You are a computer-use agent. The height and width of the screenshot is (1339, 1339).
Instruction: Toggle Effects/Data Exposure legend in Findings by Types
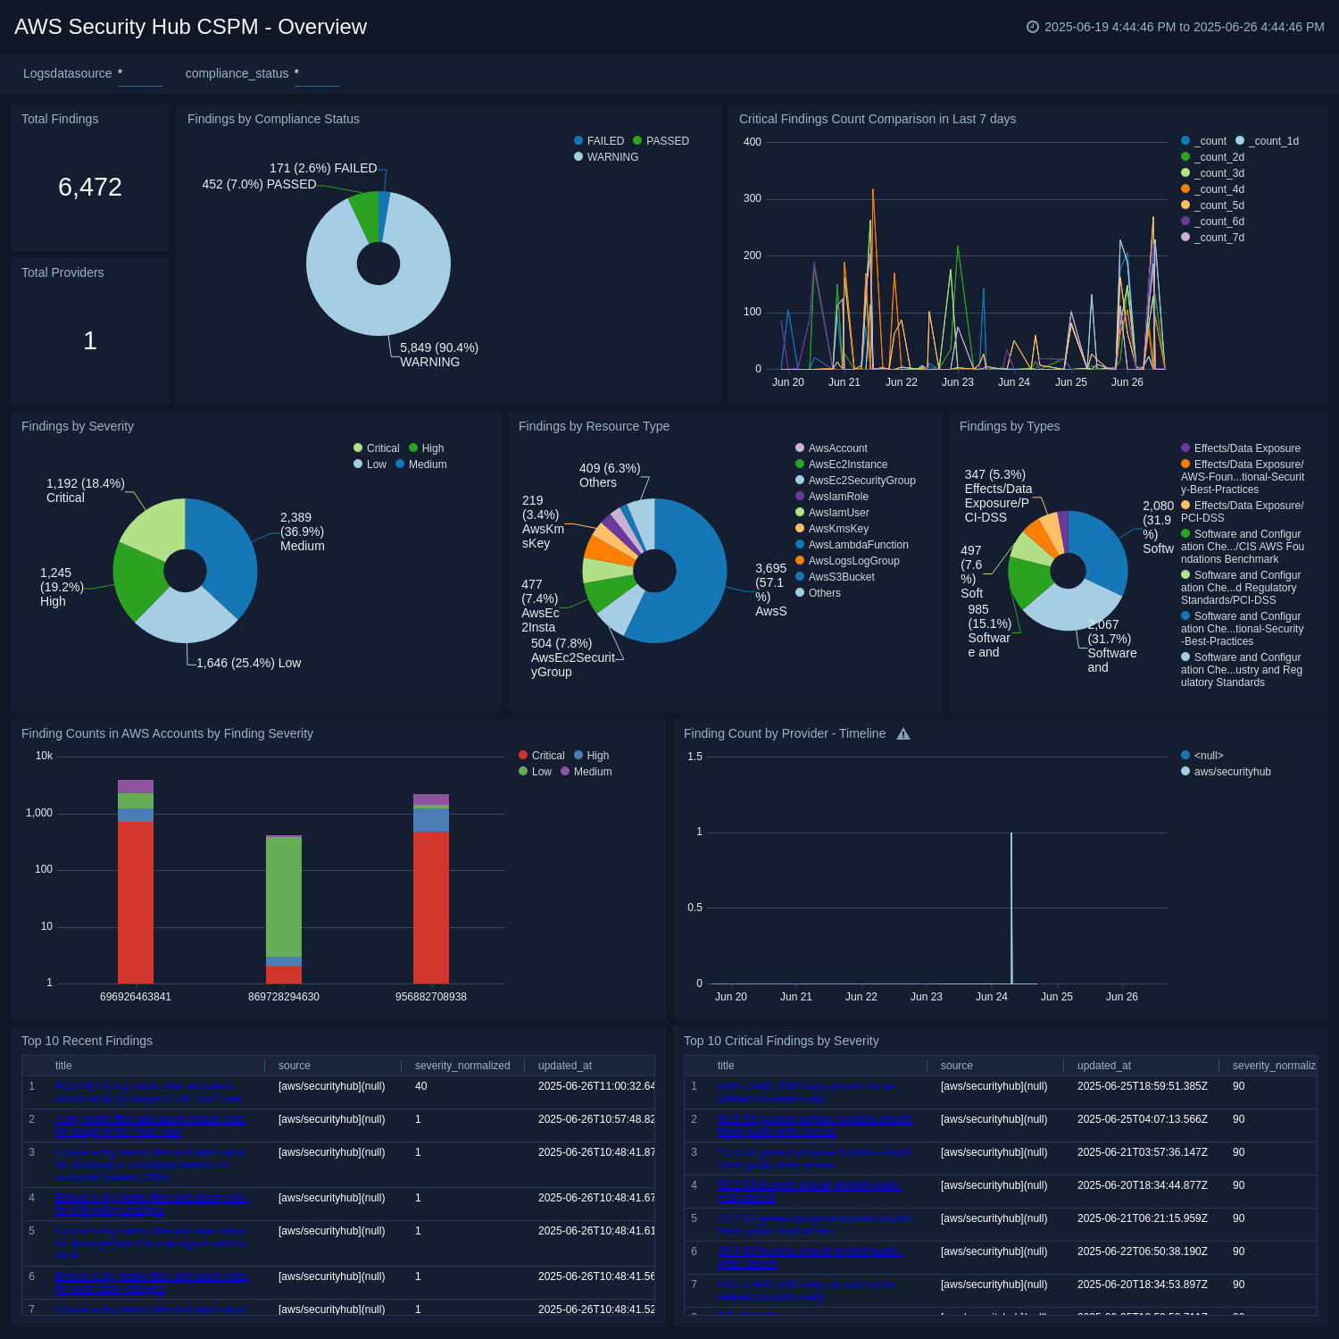(1241, 448)
